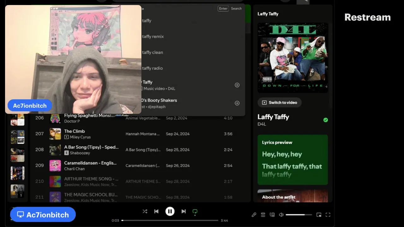Image resolution: width=404 pixels, height=227 pixels.
Task: Add Laffy Taffy D4L result to library
Action: pos(237,85)
